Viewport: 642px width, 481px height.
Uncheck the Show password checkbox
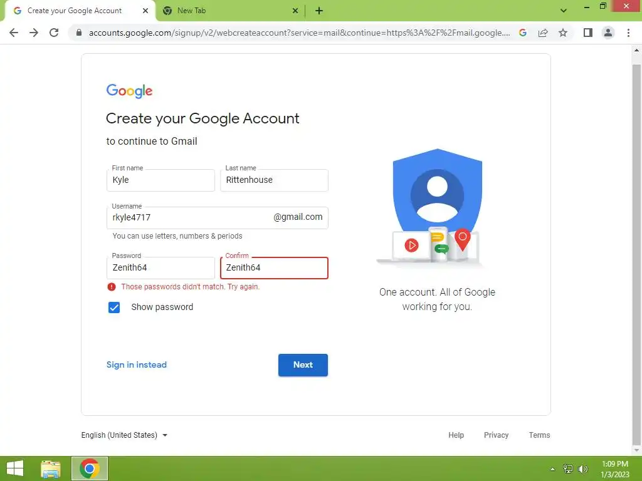pos(114,307)
